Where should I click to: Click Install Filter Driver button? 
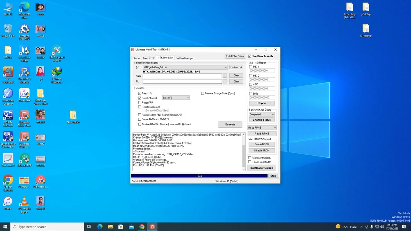click(x=235, y=56)
